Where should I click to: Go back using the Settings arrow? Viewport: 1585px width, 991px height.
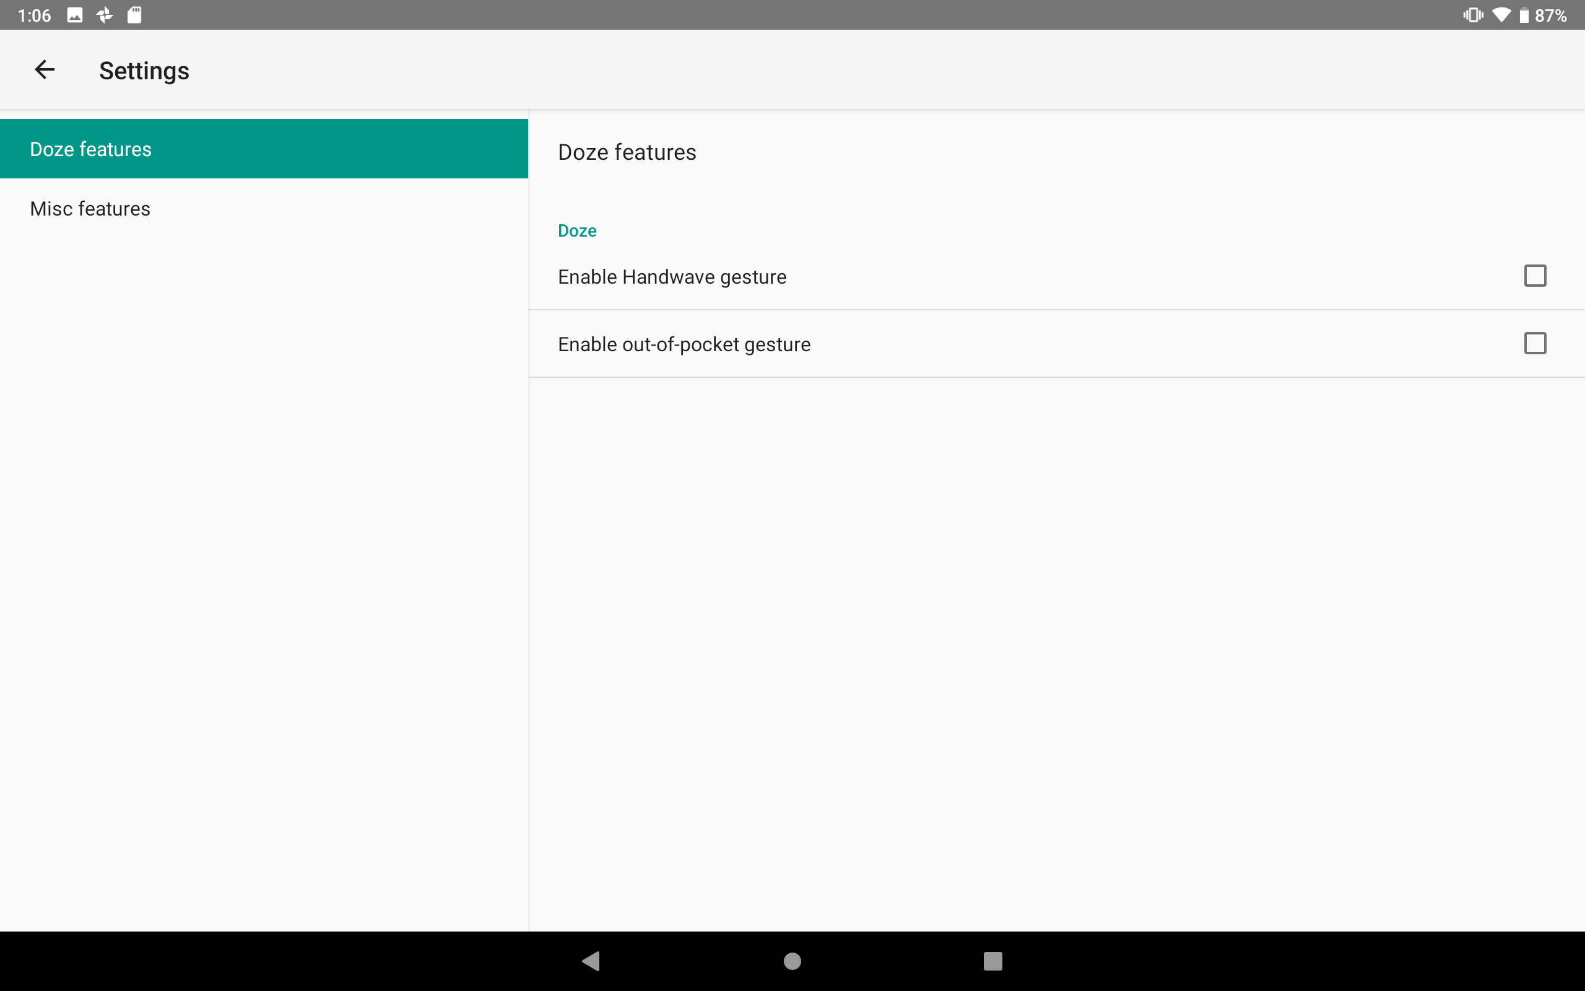[44, 69]
